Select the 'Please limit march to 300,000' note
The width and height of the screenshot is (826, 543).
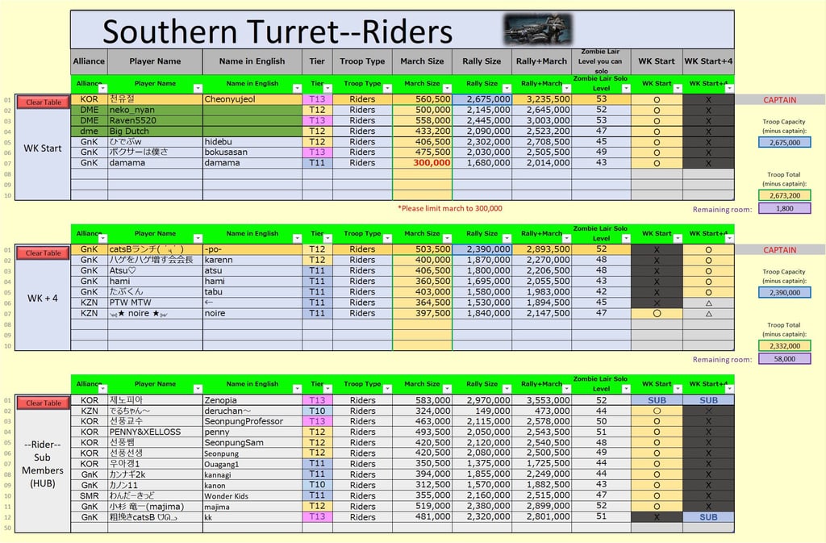[x=450, y=208]
